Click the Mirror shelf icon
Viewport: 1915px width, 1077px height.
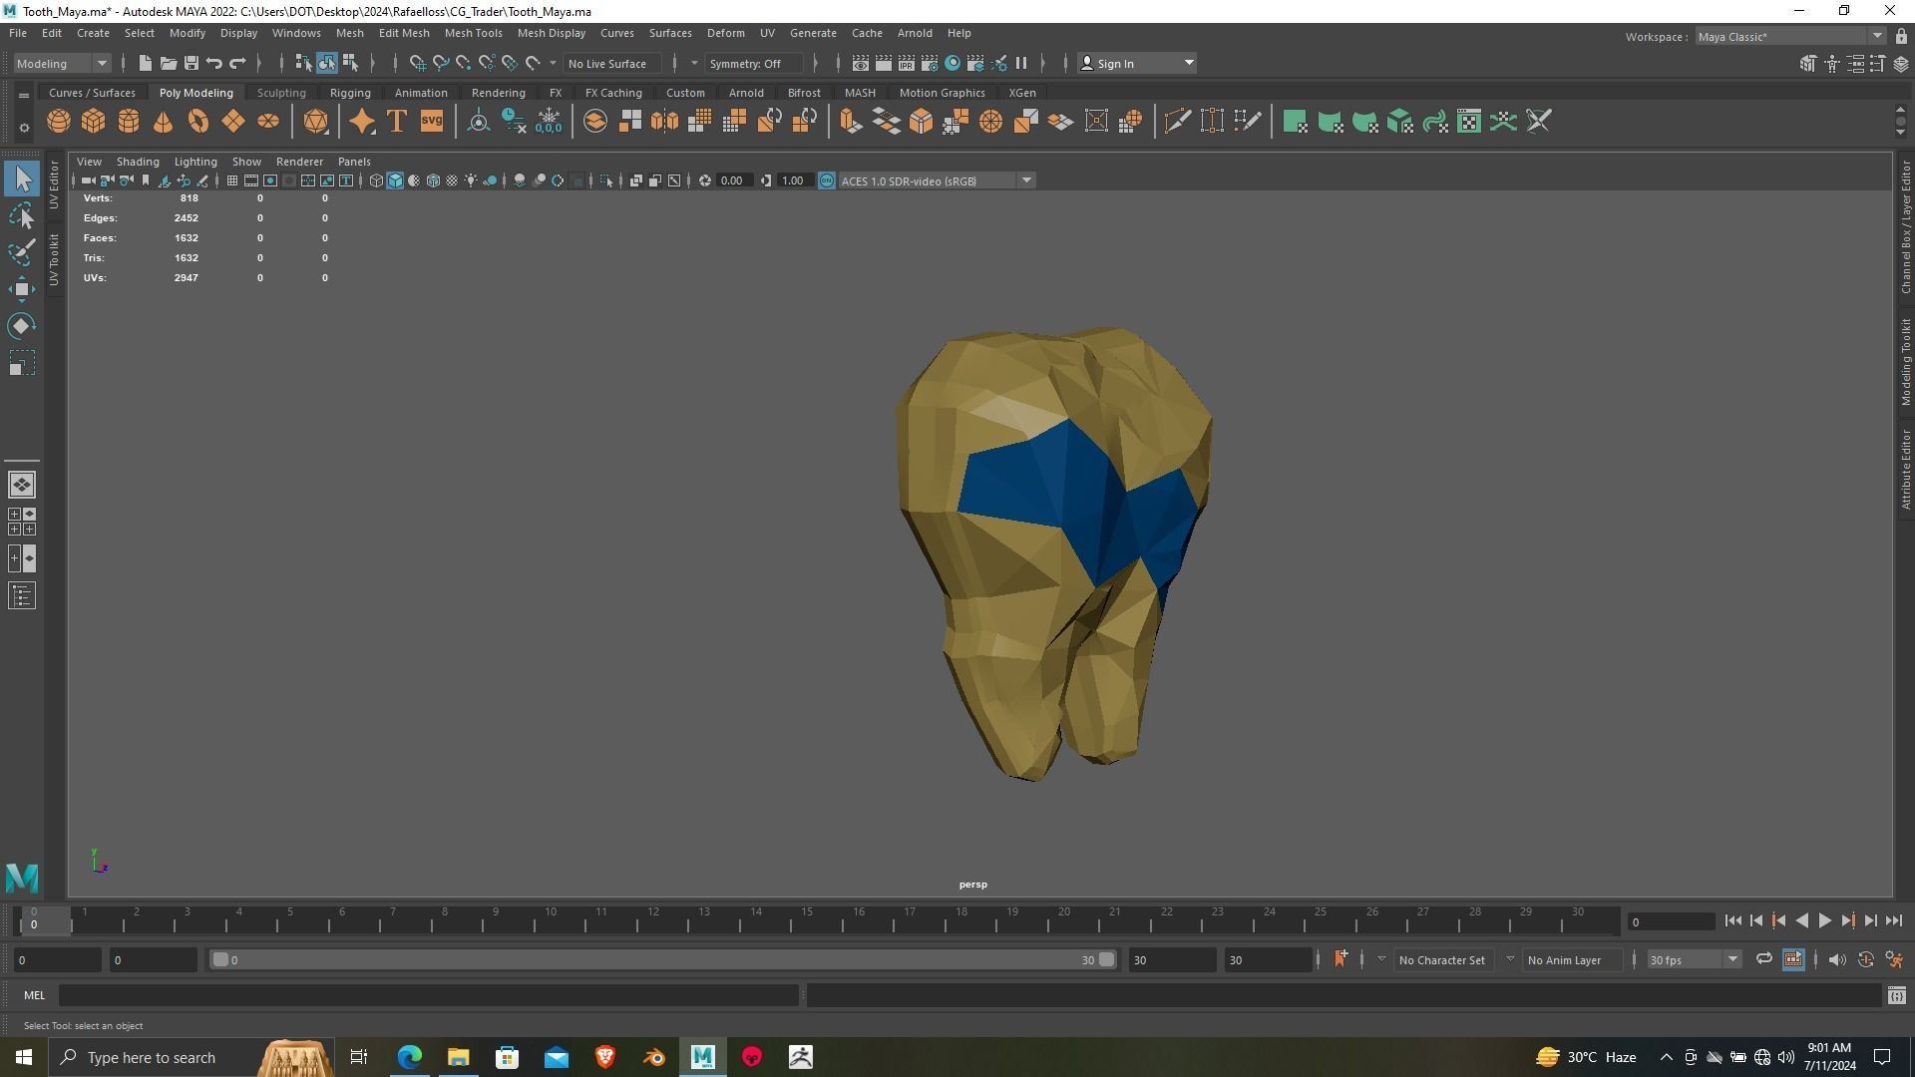click(665, 122)
